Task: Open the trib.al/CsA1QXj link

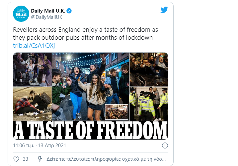Action: [29, 45]
